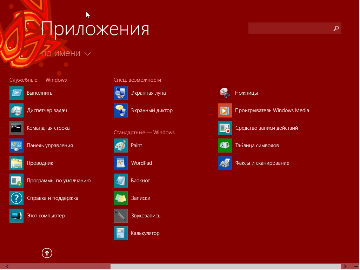Click the "Блокнот" text label
Image resolution: width=360 pixels, height=270 pixels.
(140, 181)
